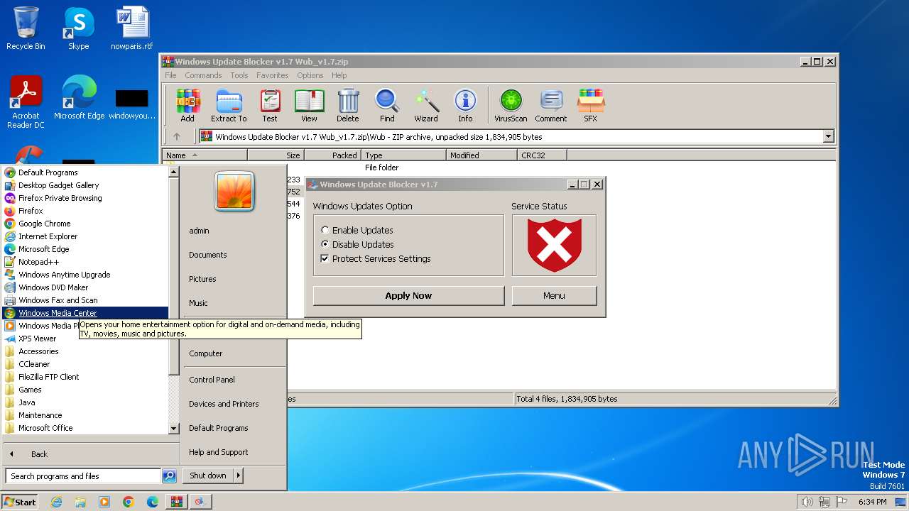This screenshot has height=511, width=909.
Task: Click the Info icon in WinRAR toolbar
Action: (465, 105)
